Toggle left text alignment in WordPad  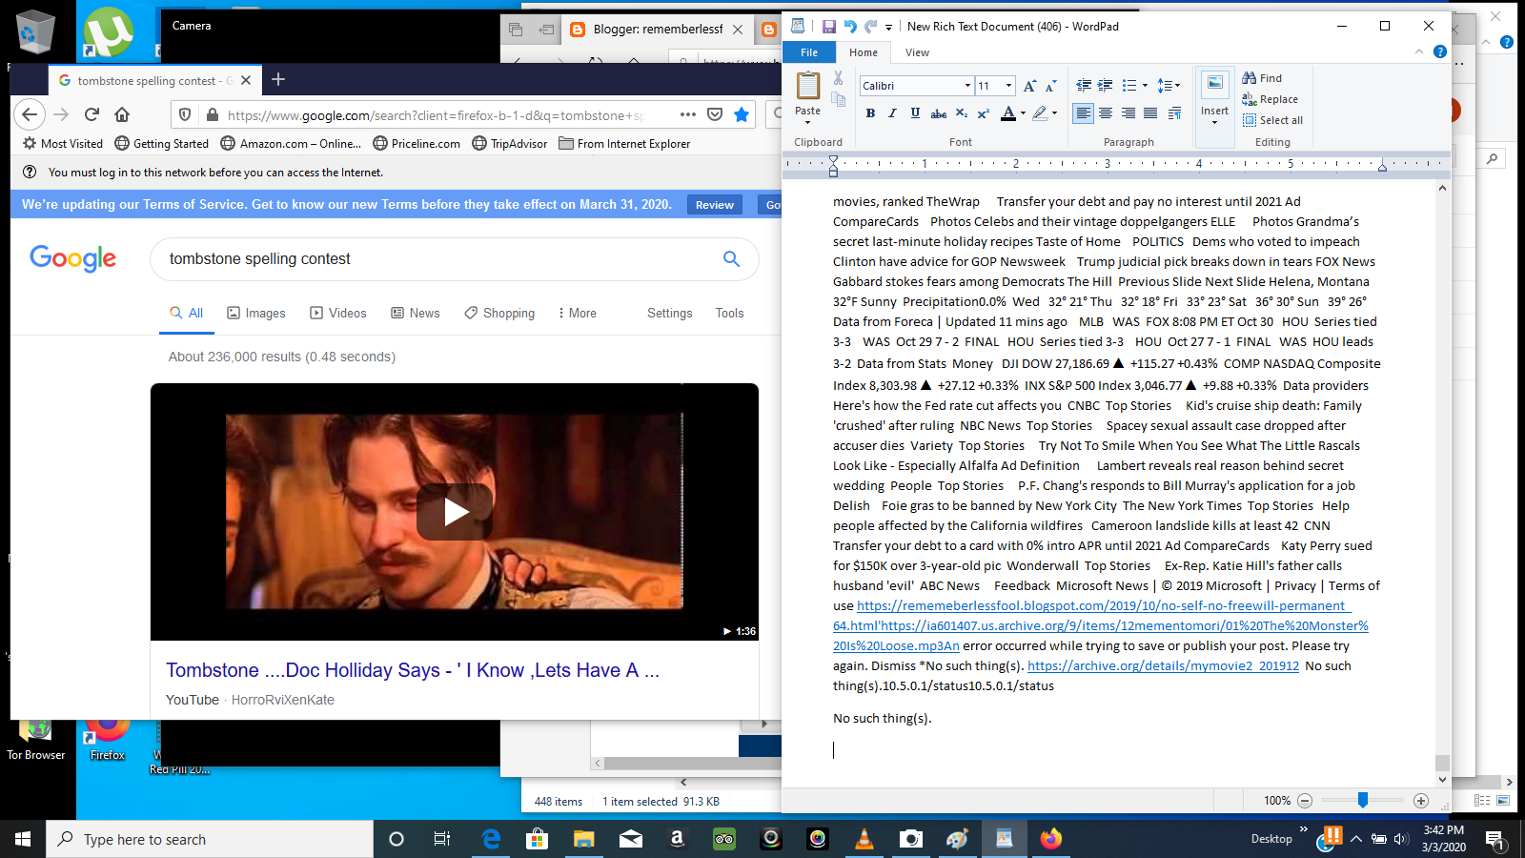1084,113
